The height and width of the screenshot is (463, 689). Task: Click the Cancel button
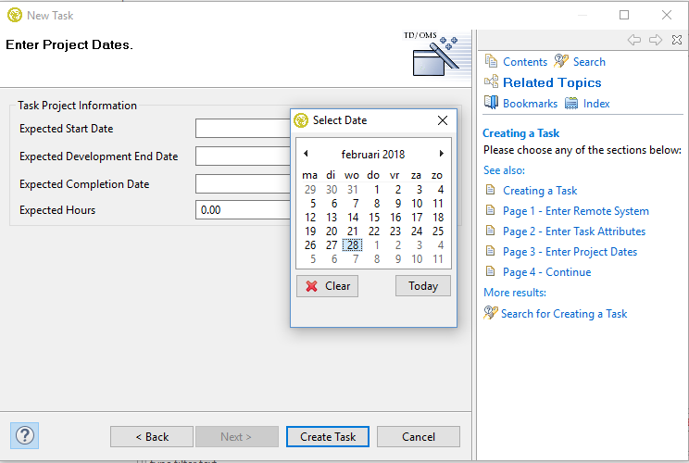point(419,437)
